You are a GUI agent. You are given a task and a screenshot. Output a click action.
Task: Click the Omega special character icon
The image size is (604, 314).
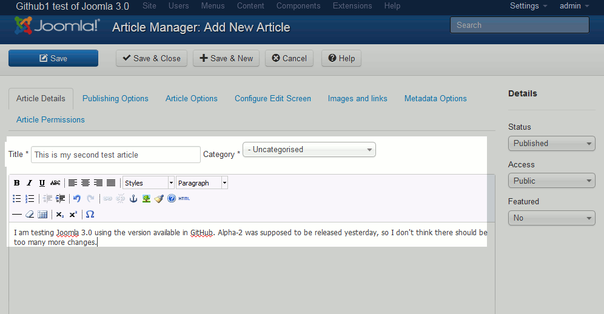pyautogui.click(x=90, y=215)
